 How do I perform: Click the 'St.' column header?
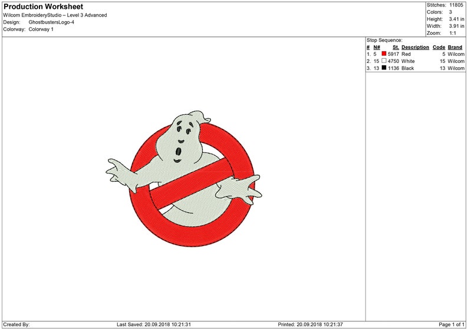pos(396,48)
